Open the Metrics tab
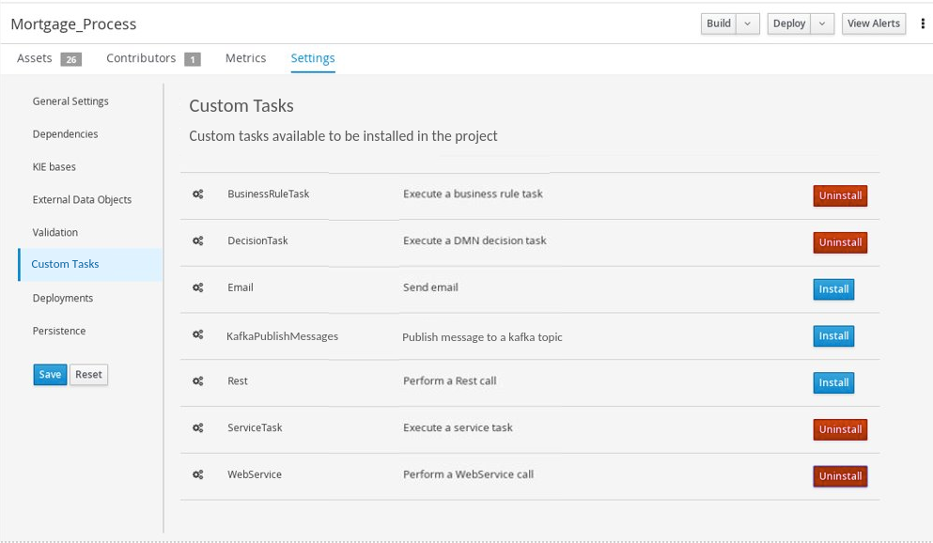 coord(245,58)
